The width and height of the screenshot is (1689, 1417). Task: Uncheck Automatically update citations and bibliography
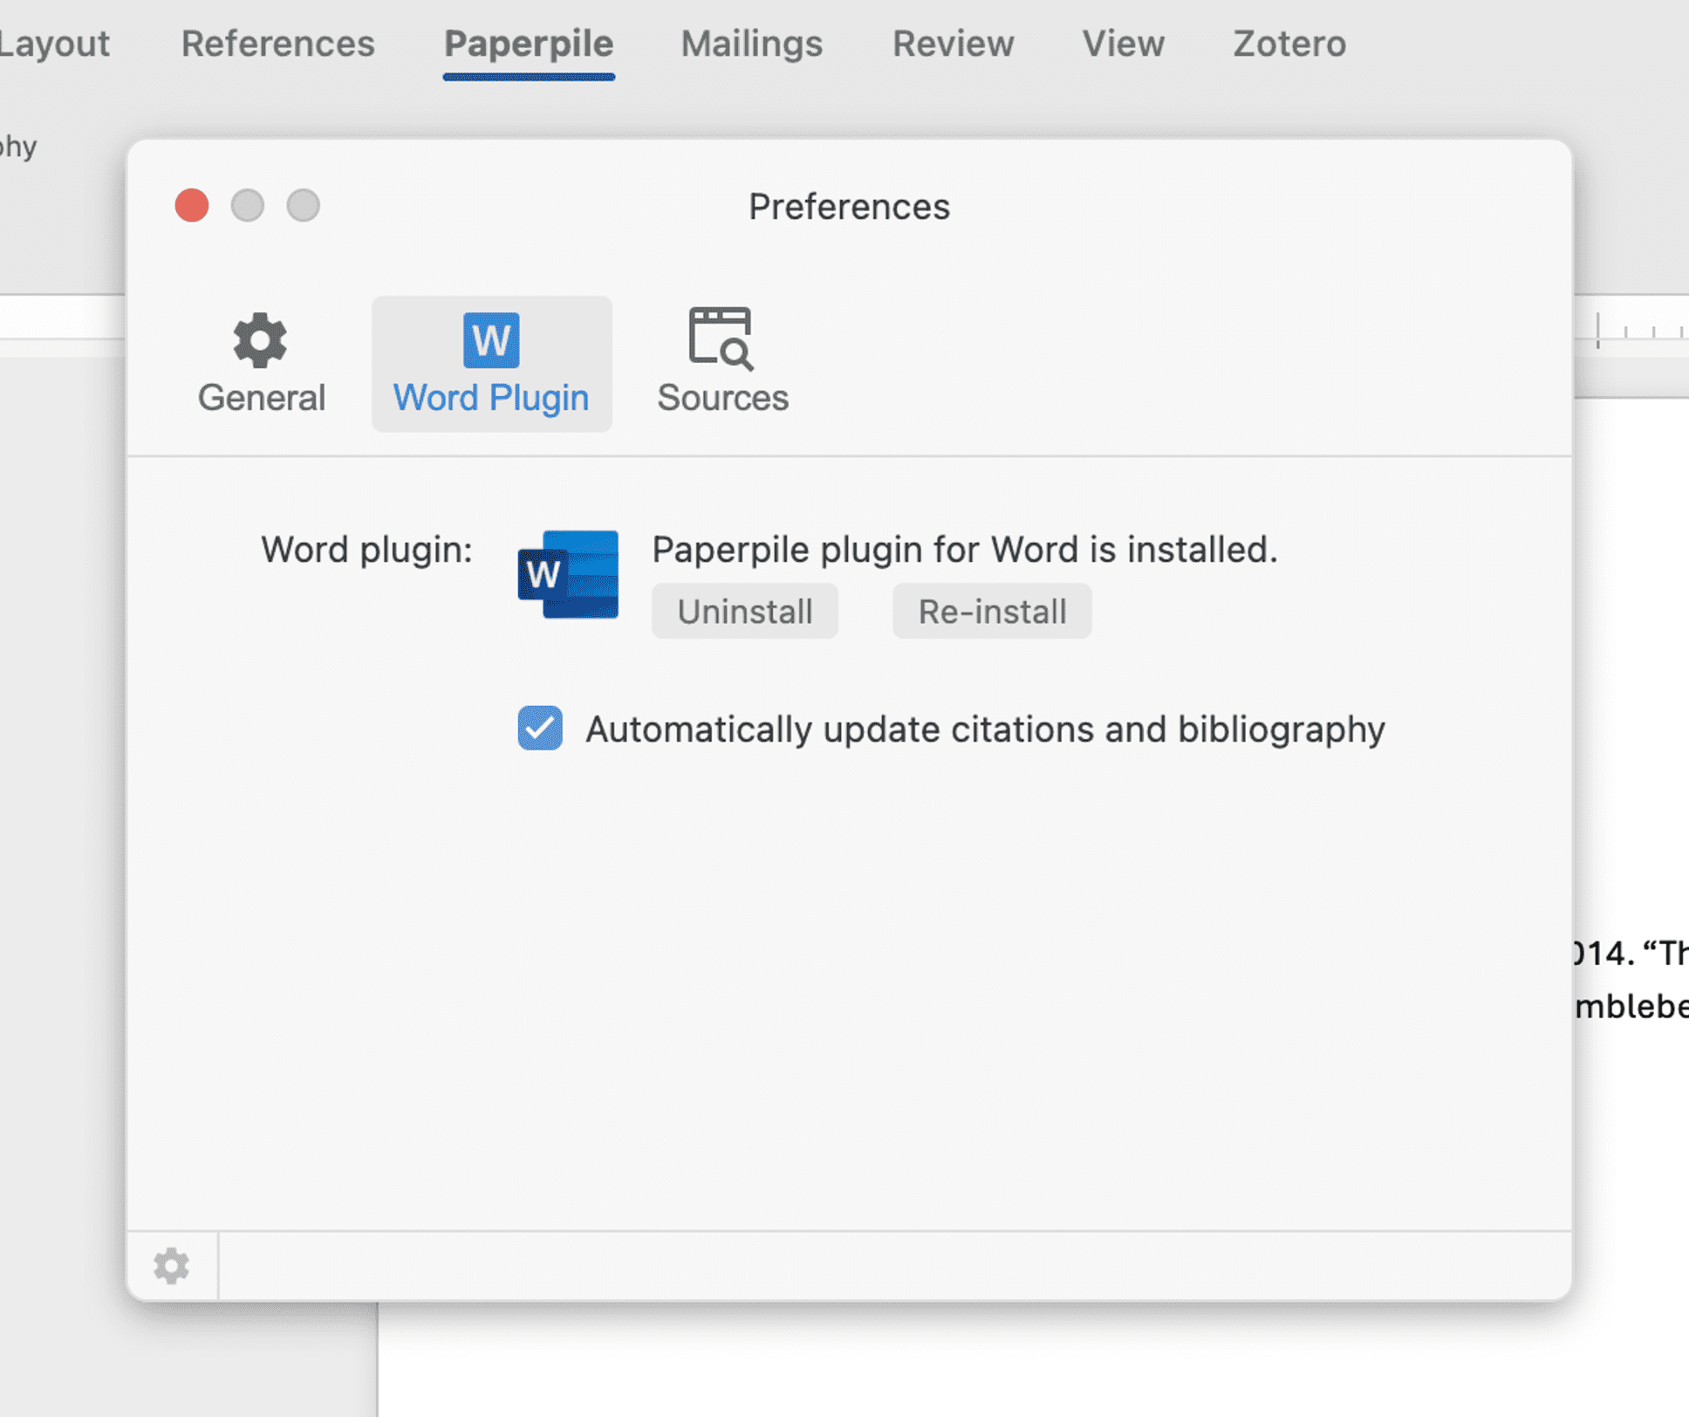click(x=540, y=728)
